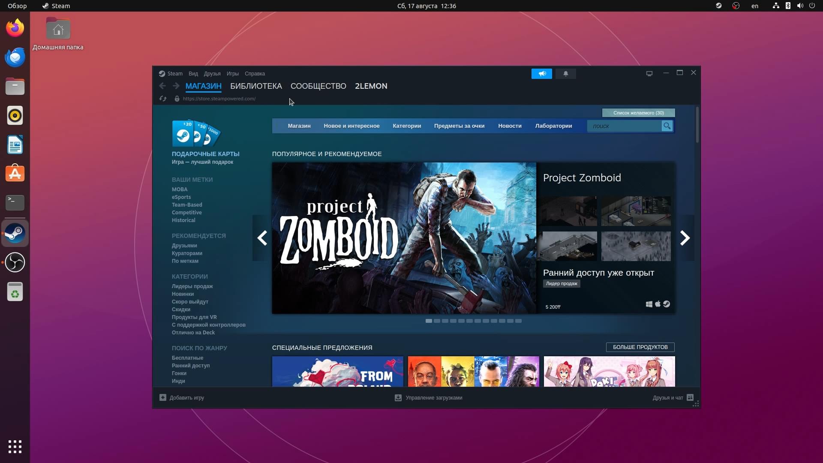823x463 pixels.
Task: Click the magnifier search button in the store
Action: pos(667,126)
